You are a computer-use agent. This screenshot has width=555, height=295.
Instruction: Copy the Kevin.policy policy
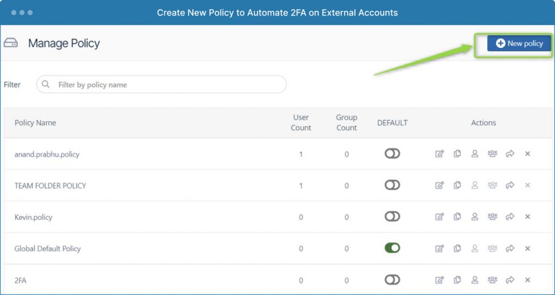[x=457, y=216]
